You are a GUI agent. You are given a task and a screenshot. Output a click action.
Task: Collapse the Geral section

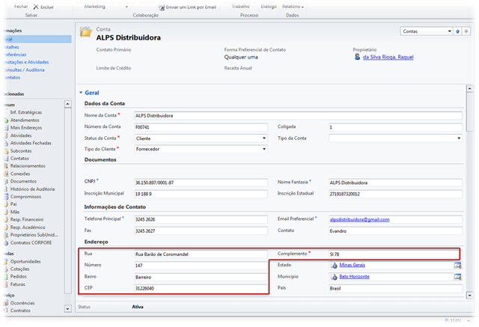81,93
